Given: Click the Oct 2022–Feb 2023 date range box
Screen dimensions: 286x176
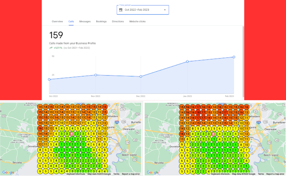Looking at the screenshot, I should [x=143, y=10].
